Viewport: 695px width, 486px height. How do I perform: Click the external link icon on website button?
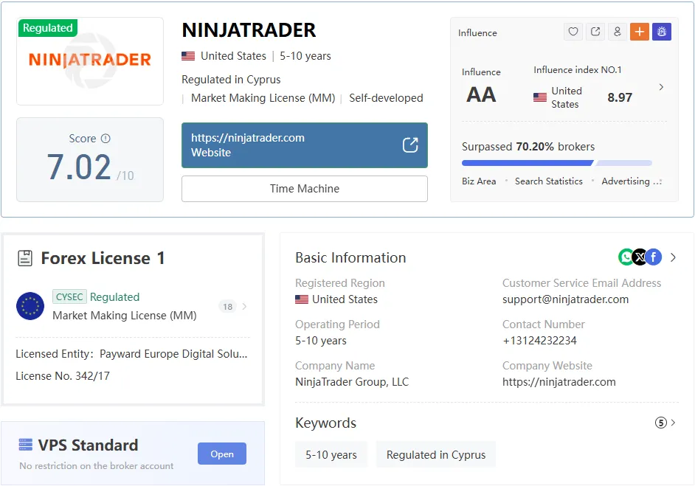[x=410, y=145]
